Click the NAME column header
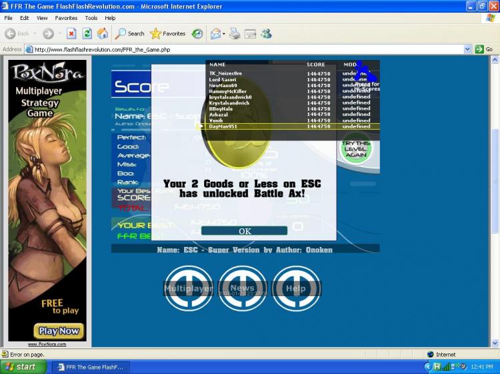This screenshot has height=374, width=500. click(217, 65)
